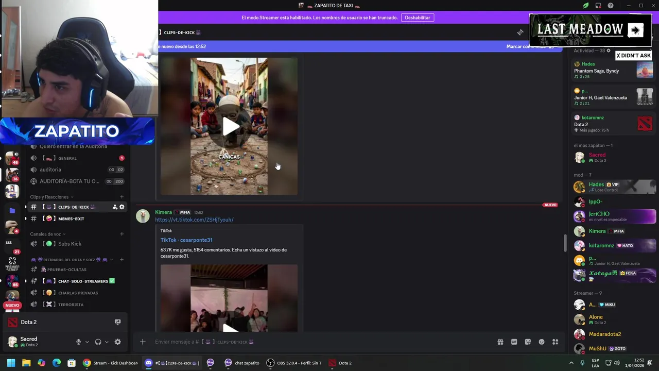Open the TikTok - cesarponte31 embed title
659x371 pixels.
click(186, 240)
